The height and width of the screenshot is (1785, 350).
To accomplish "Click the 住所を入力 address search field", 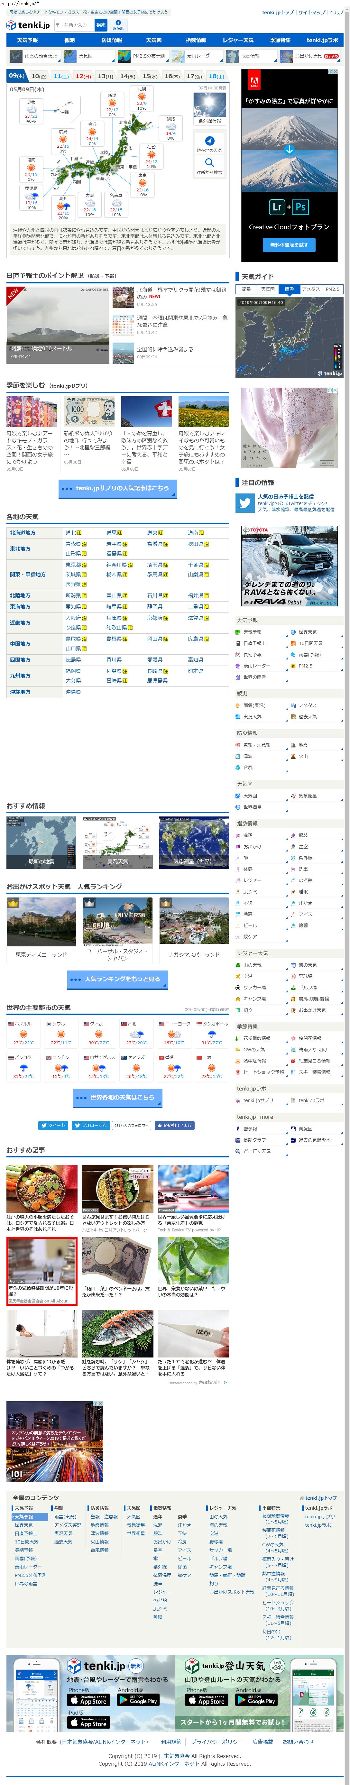I will tap(73, 25).
